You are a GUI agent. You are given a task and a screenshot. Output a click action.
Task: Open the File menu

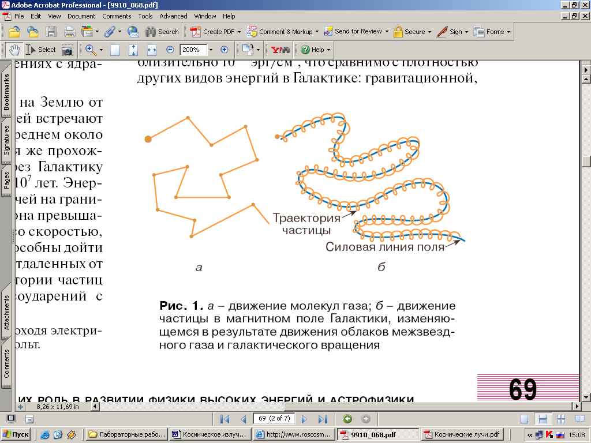tap(19, 16)
